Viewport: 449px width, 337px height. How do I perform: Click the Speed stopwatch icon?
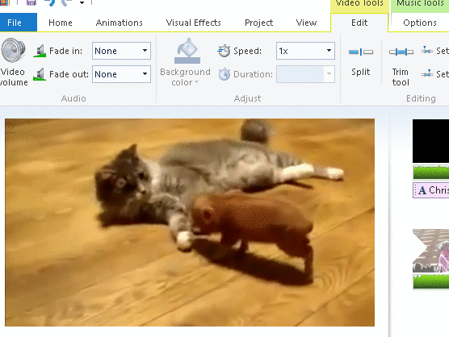point(224,51)
